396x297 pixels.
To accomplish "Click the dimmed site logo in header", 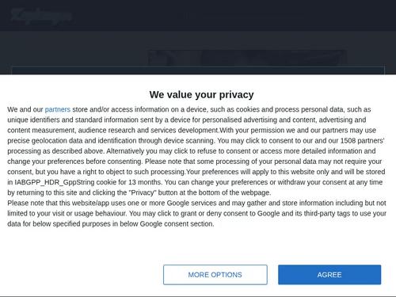I will (41, 15).
